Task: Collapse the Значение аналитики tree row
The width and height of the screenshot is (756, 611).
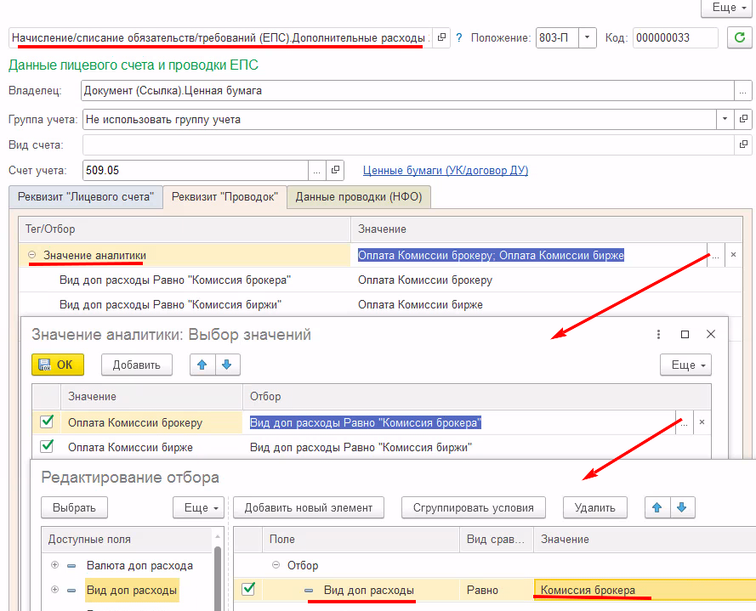Action: click(x=31, y=254)
